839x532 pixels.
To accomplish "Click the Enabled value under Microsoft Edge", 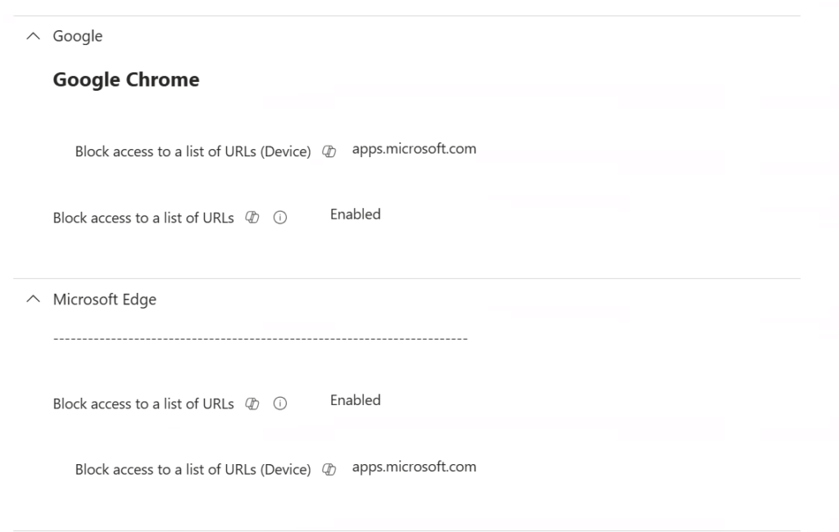I will click(356, 400).
